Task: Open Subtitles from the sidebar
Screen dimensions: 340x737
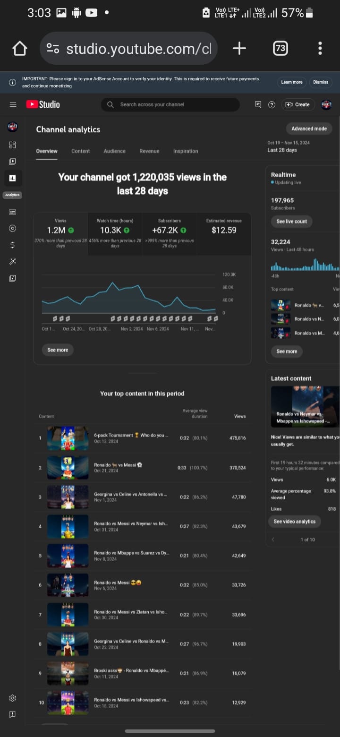Action: 13,212
